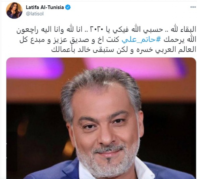197x179 pixels.
Task: Open Latifa Al-Tunisia's profile picture
Action: click(14, 10)
